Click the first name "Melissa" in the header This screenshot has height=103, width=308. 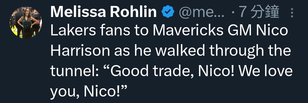pyautogui.click(x=79, y=12)
